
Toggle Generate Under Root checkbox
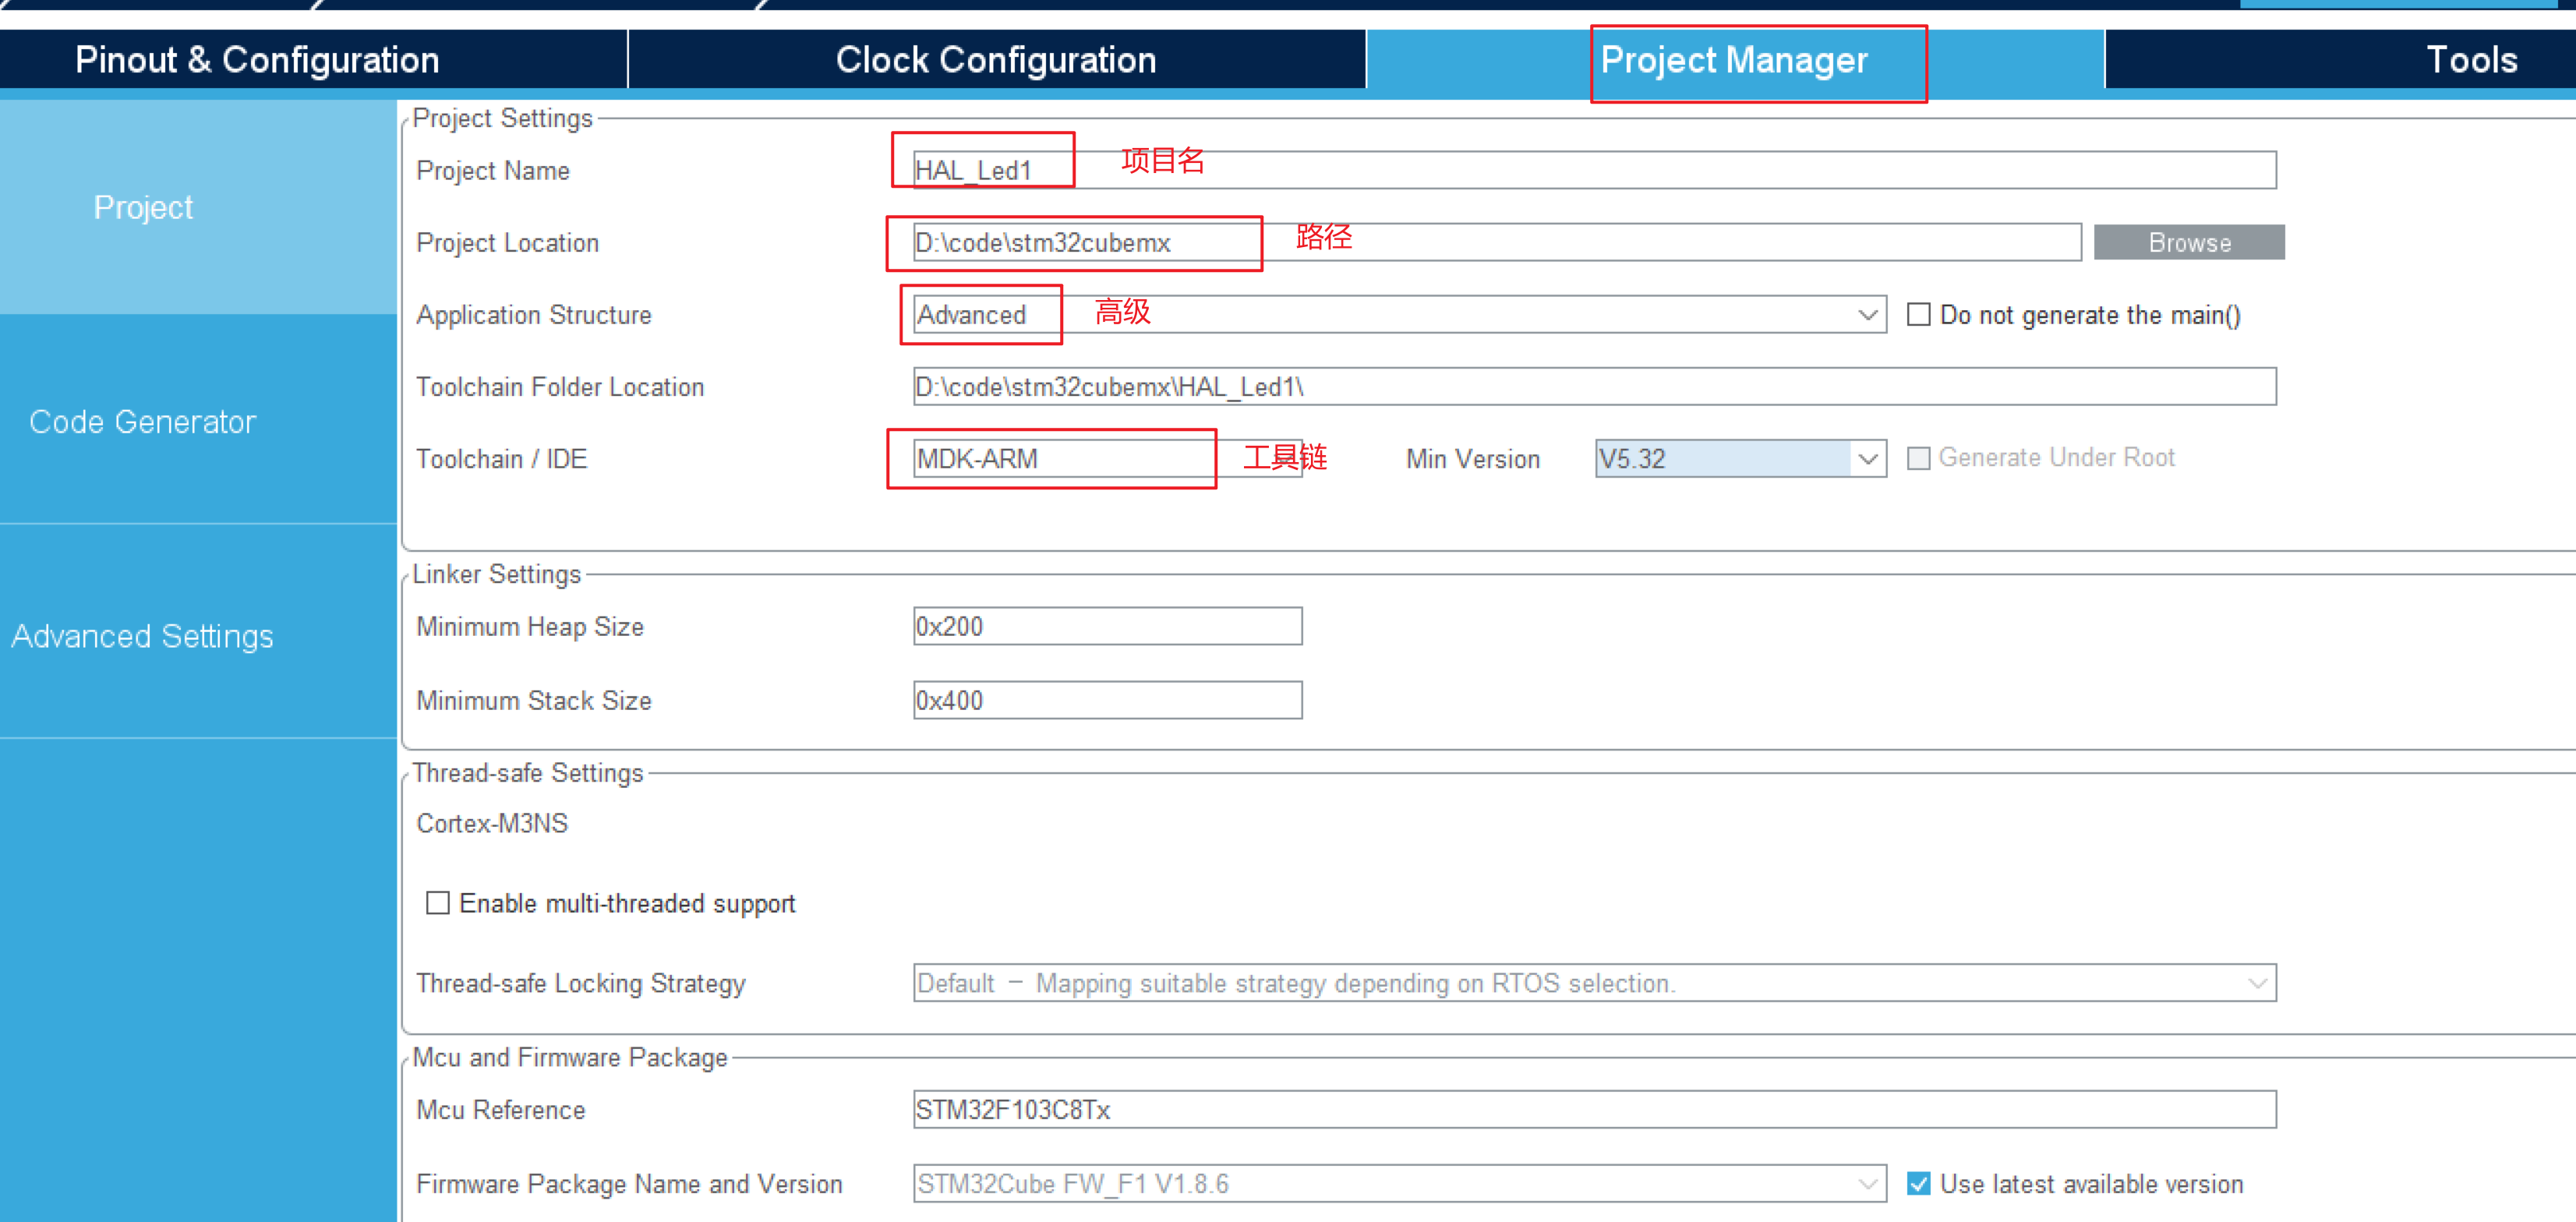pyautogui.click(x=1918, y=458)
